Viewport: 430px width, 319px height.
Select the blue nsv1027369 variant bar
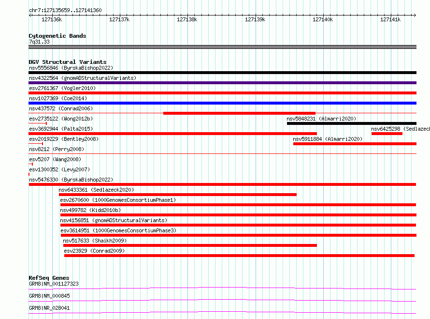click(222, 103)
